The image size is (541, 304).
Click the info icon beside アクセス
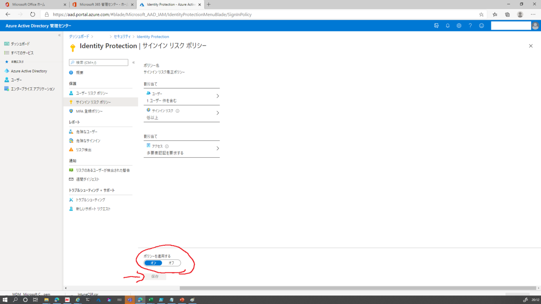tap(167, 146)
